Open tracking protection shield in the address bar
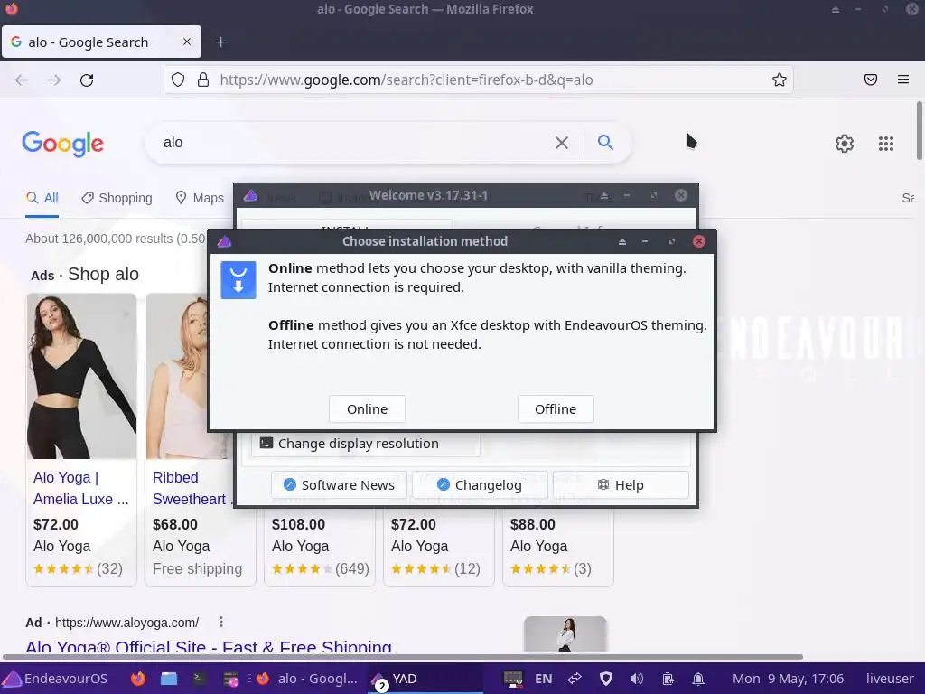925x694 pixels. [x=178, y=80]
